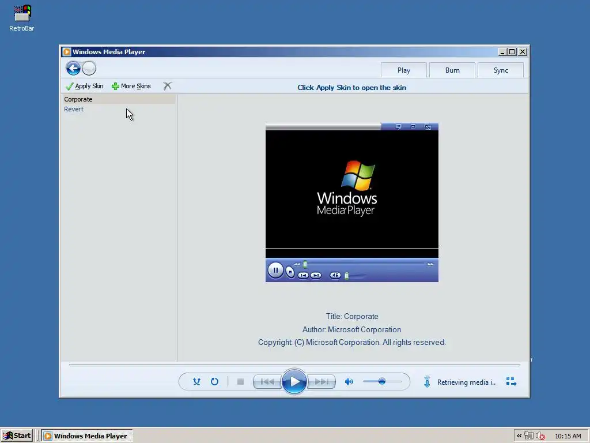Click Title: Corporate text
Viewport: 590px width, 443px height.
(x=352, y=317)
